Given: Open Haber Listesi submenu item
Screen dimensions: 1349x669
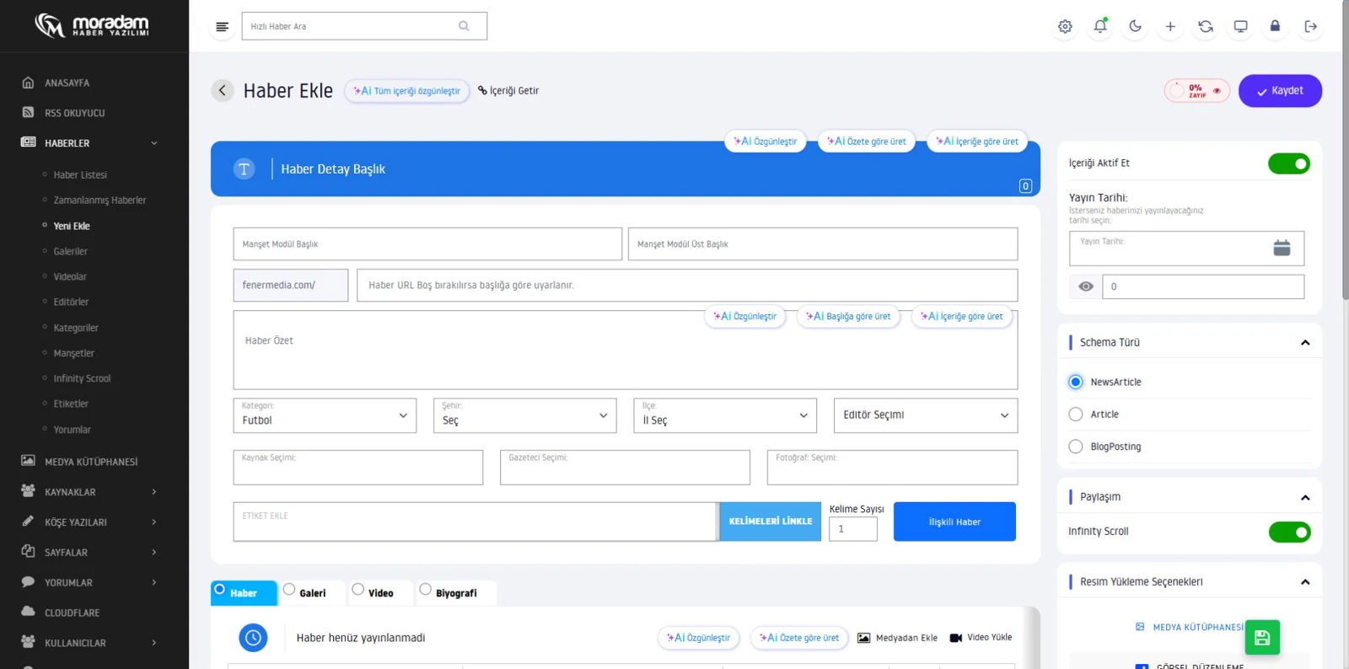Looking at the screenshot, I should (x=80, y=175).
